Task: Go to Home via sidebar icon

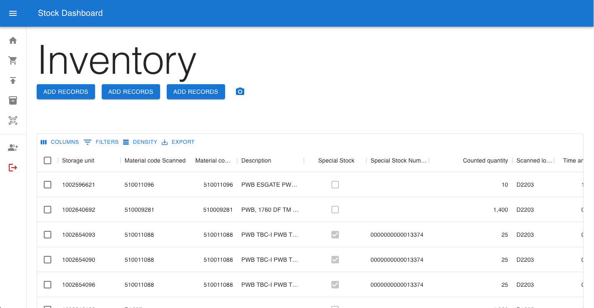Action: pos(13,40)
